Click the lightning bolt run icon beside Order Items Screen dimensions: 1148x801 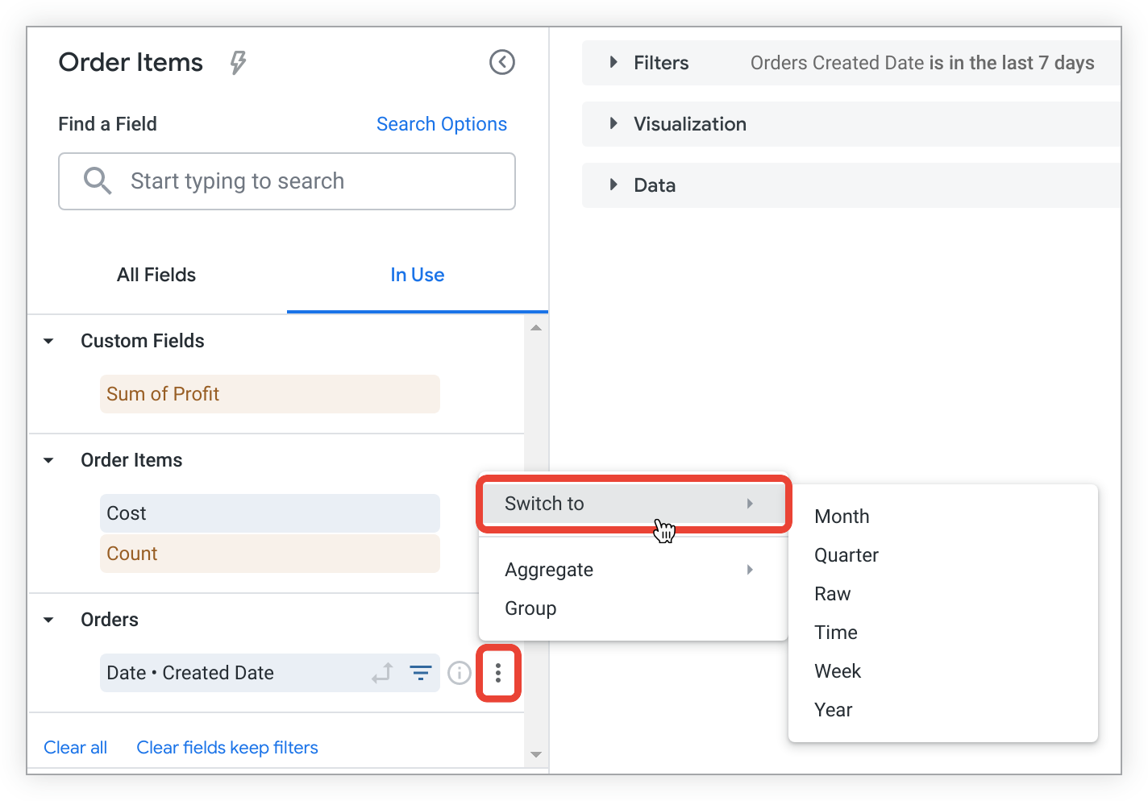coord(237,62)
